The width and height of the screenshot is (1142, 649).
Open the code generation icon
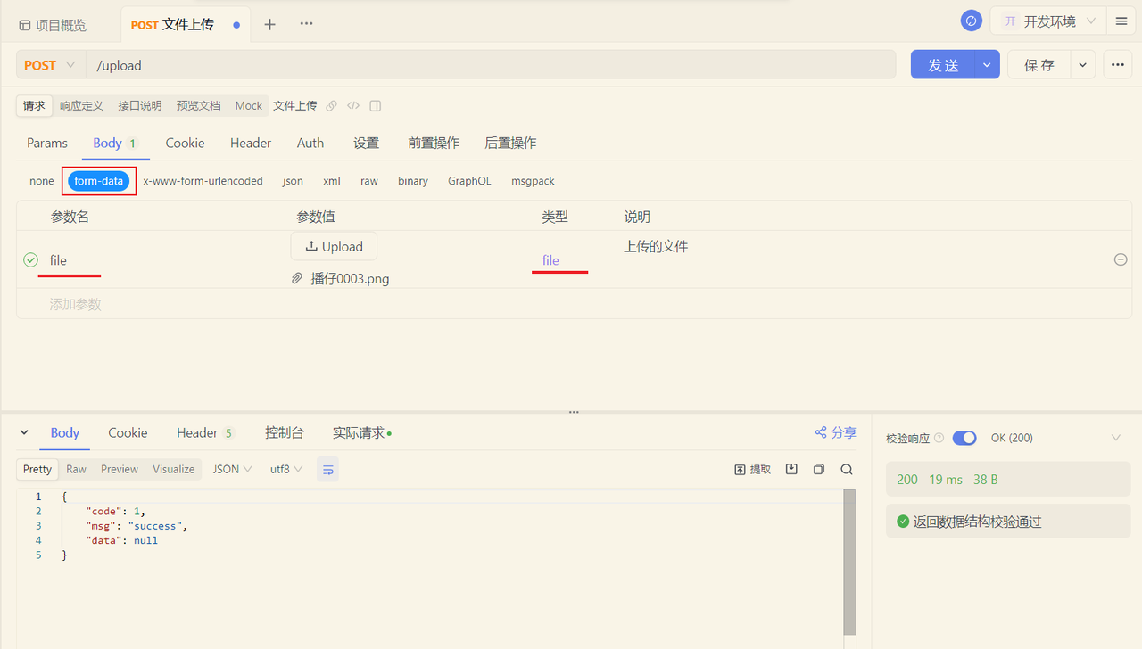(x=352, y=105)
